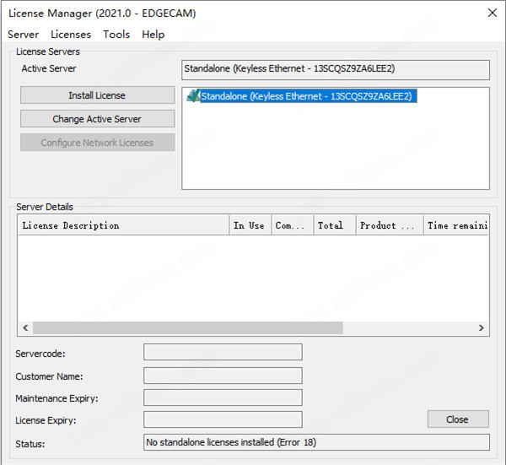Click the License Description column header

(123, 225)
